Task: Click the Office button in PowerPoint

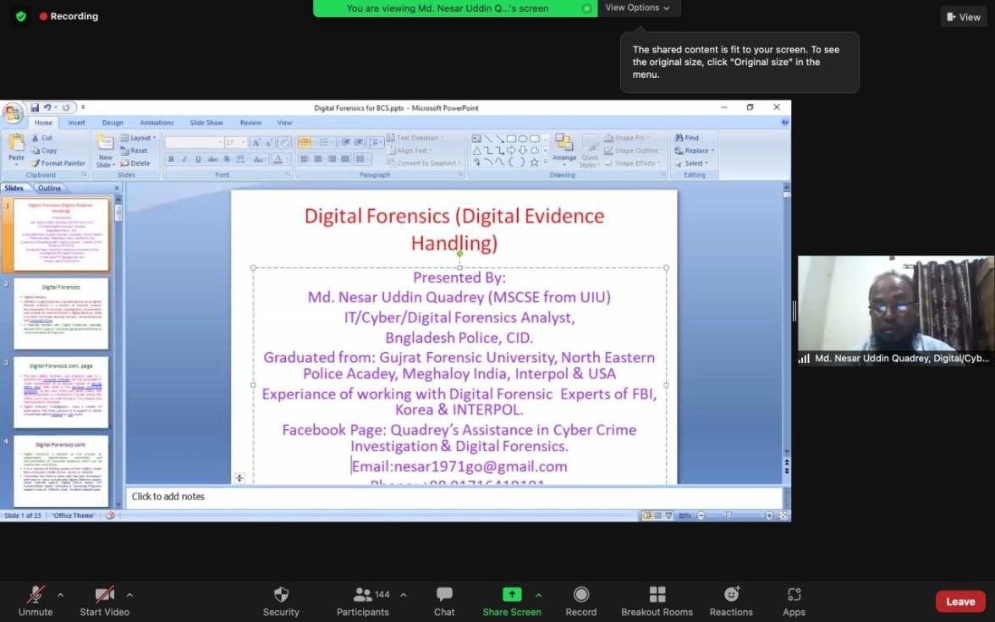Action: [x=12, y=113]
